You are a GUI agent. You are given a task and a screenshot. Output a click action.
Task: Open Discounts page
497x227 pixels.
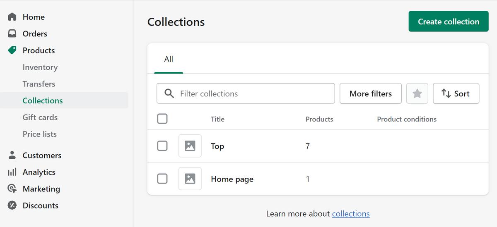(41, 205)
